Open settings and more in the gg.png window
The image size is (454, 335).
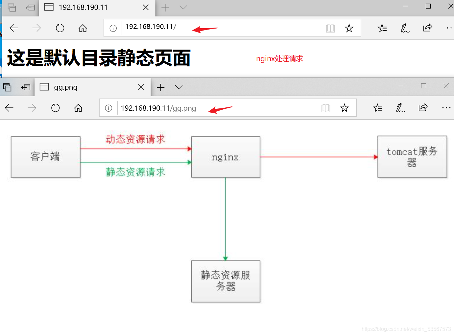click(x=446, y=108)
